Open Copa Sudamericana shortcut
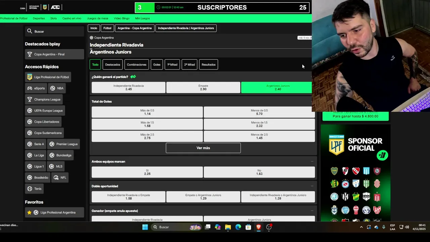 point(44,133)
